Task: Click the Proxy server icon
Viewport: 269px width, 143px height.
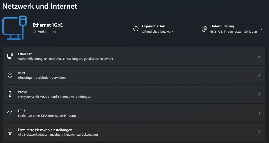Action: [10, 94]
